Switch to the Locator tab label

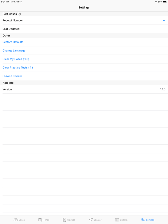(98, 220)
